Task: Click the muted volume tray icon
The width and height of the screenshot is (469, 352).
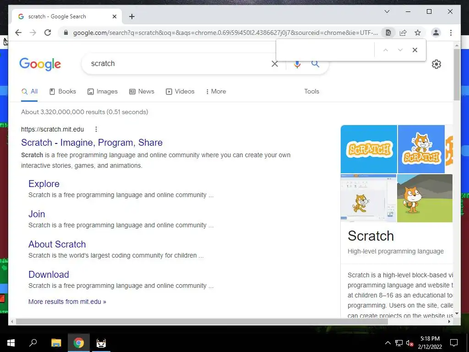Action: 409,343
